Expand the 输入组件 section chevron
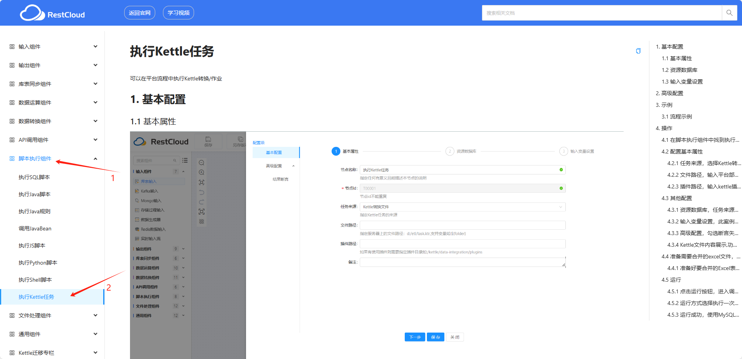 (95, 47)
